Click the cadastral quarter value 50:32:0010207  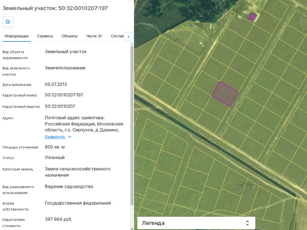point(60,106)
